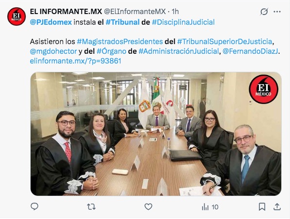Click the @PJEdomex mention
This screenshot has width=290, height=219.
[51, 22]
